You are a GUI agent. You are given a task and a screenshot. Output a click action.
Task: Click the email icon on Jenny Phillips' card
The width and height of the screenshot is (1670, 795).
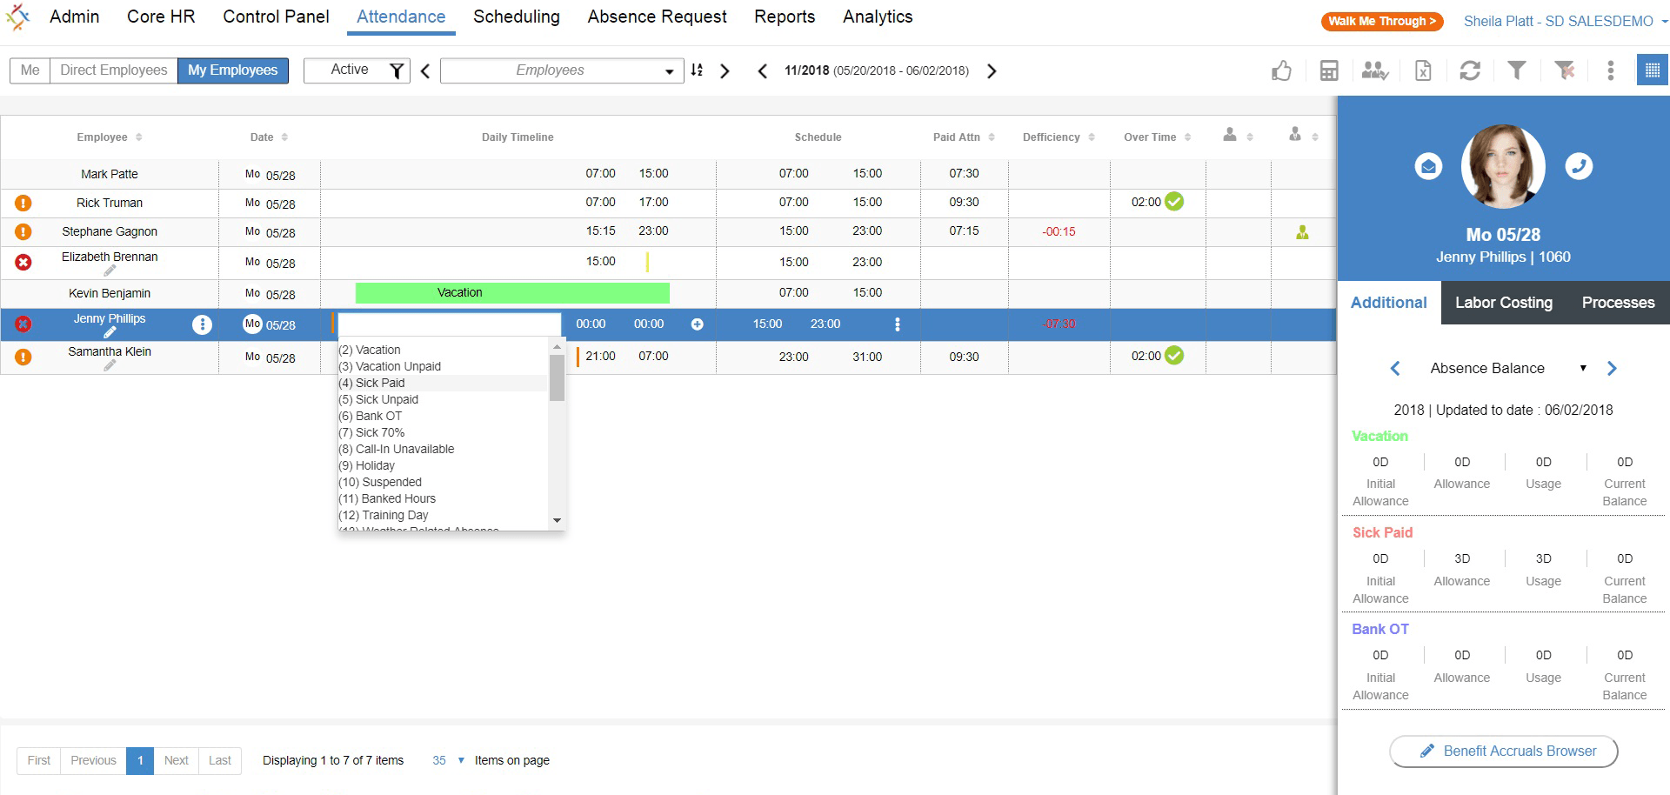point(1427,166)
